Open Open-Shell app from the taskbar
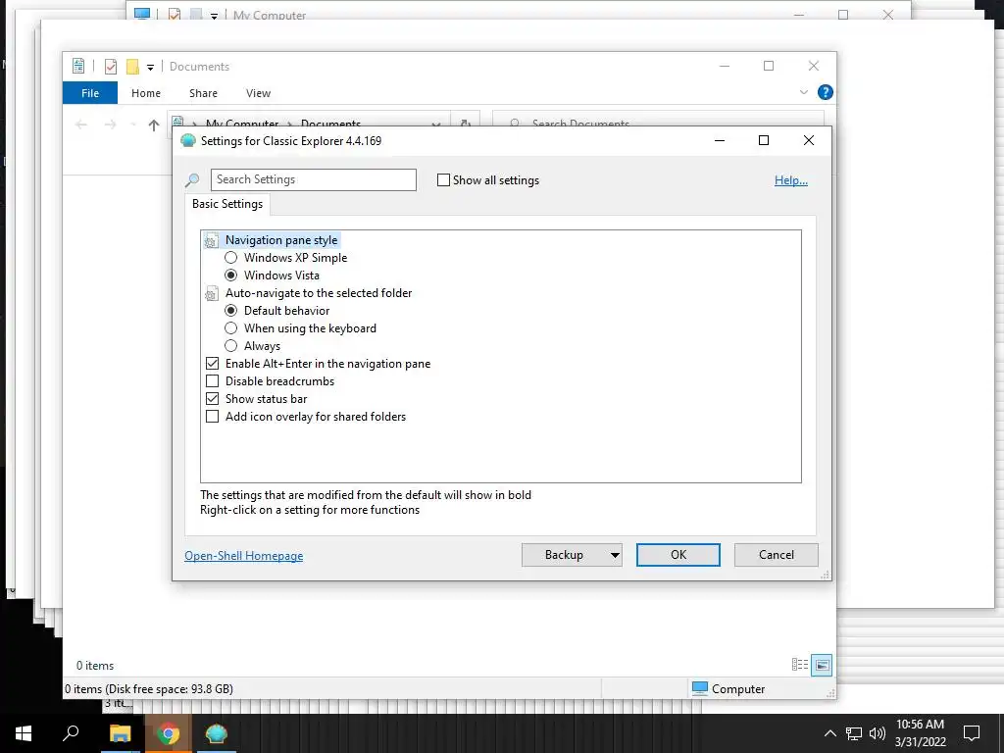The image size is (1004, 753). point(217,733)
